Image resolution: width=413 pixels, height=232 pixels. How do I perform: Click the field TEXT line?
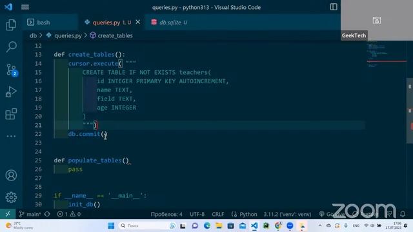116,99
